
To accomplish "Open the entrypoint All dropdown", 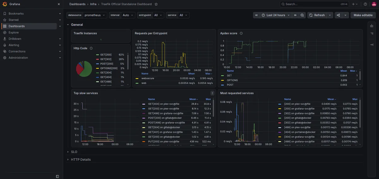I will 158,15.
